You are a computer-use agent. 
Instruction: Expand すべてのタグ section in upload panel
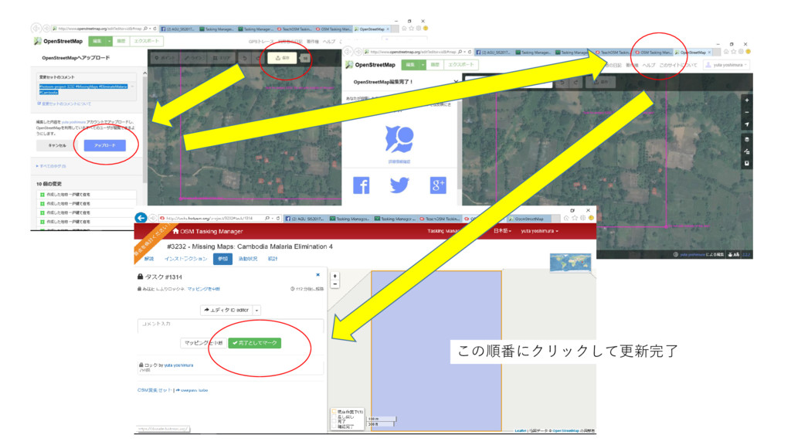click(51, 166)
